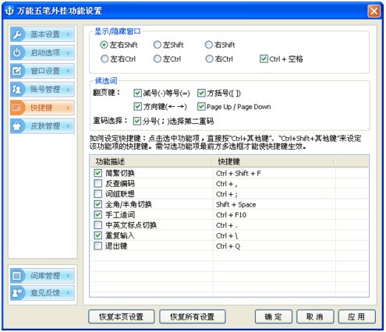Click the users icon for 账号管理
386x332 pixels.
pos(18,90)
